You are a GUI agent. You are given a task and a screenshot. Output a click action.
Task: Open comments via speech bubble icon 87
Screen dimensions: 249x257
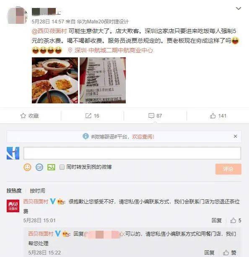(155, 116)
